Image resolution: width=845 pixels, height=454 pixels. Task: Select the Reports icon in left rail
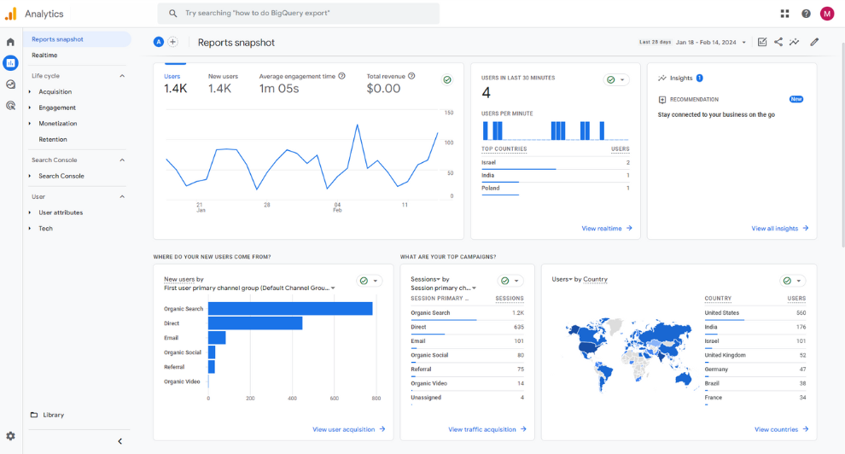pyautogui.click(x=10, y=63)
